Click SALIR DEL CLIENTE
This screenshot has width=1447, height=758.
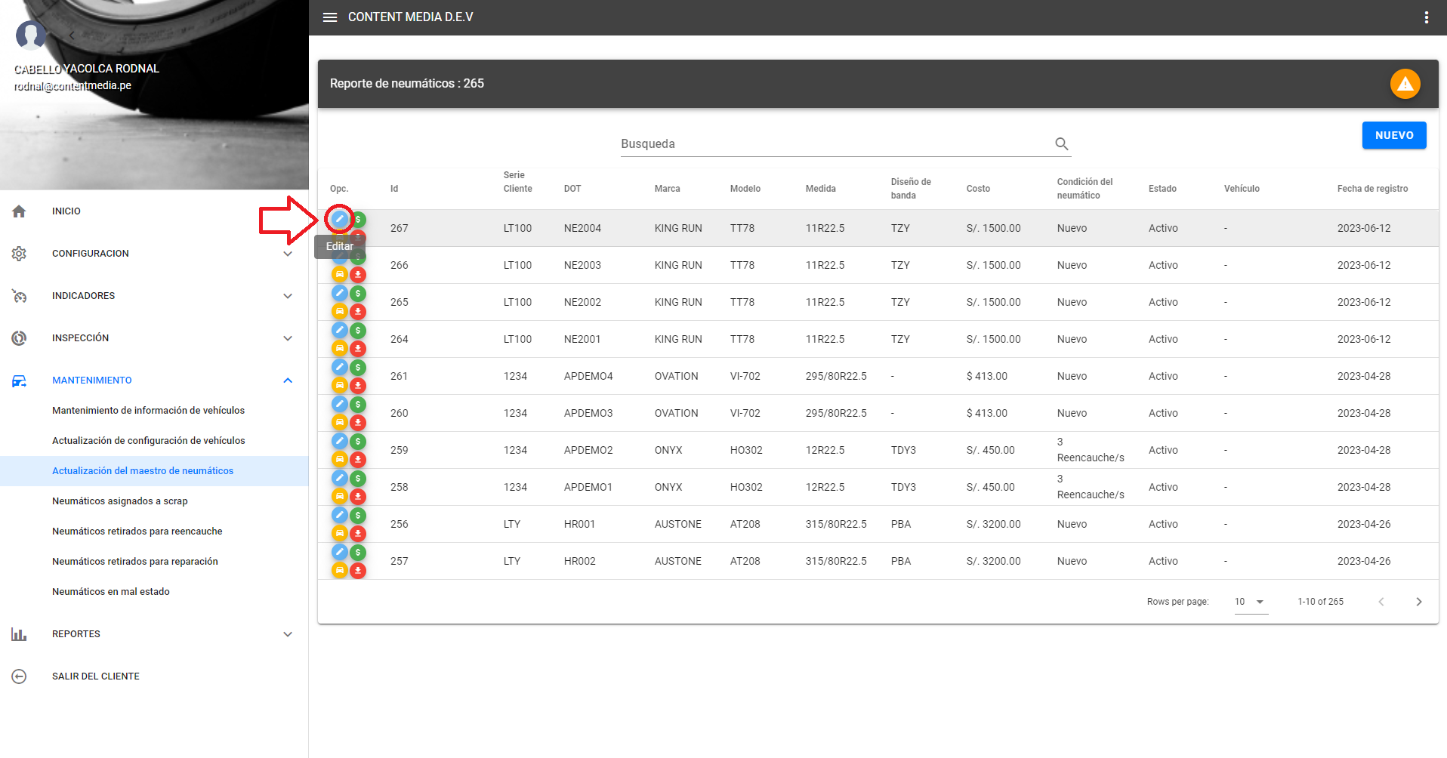pyautogui.click(x=95, y=676)
